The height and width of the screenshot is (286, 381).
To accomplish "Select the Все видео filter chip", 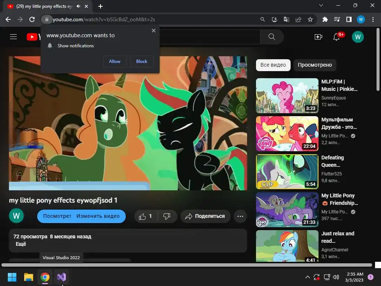I will [x=273, y=65].
